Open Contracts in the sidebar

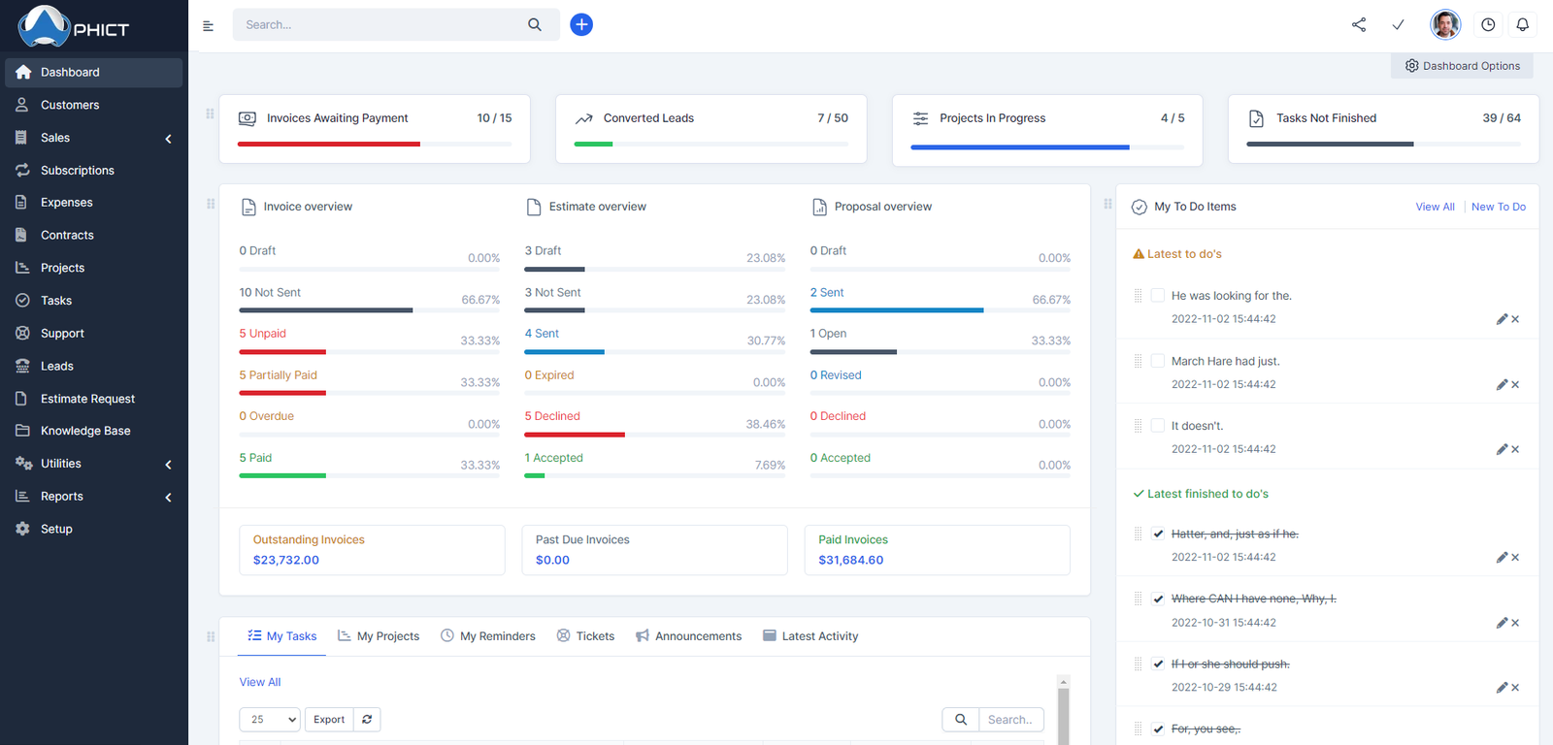point(93,235)
